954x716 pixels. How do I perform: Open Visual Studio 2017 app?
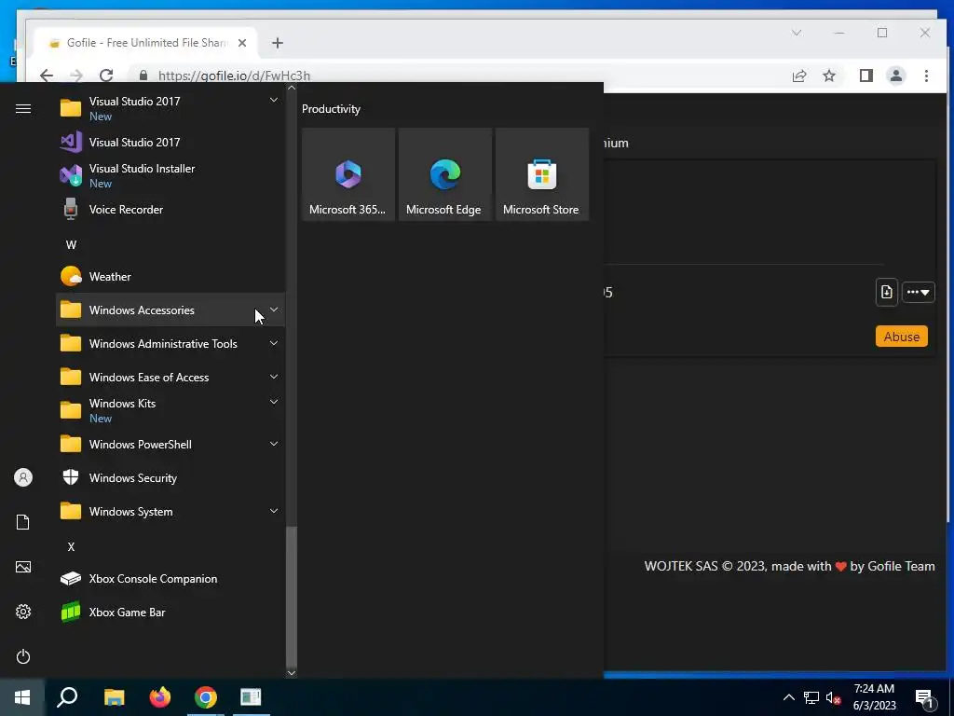coord(170,143)
